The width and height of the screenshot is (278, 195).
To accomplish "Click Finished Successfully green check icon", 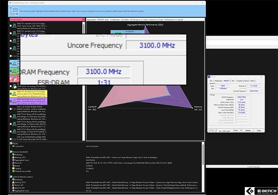I will 13,171.
